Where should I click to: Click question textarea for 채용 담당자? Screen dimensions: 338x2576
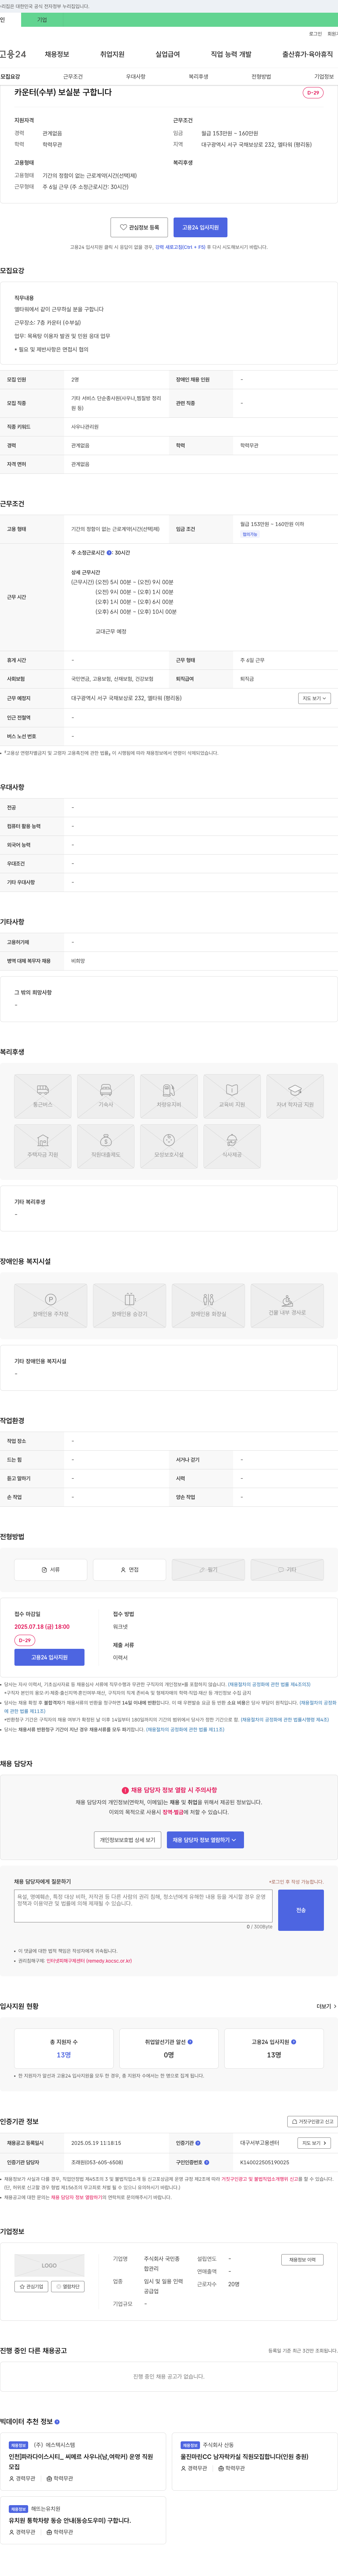(143, 1905)
